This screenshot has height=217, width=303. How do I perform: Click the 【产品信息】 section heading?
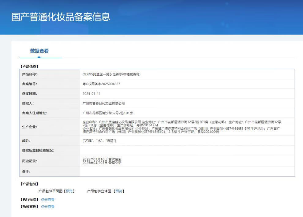click(29, 66)
